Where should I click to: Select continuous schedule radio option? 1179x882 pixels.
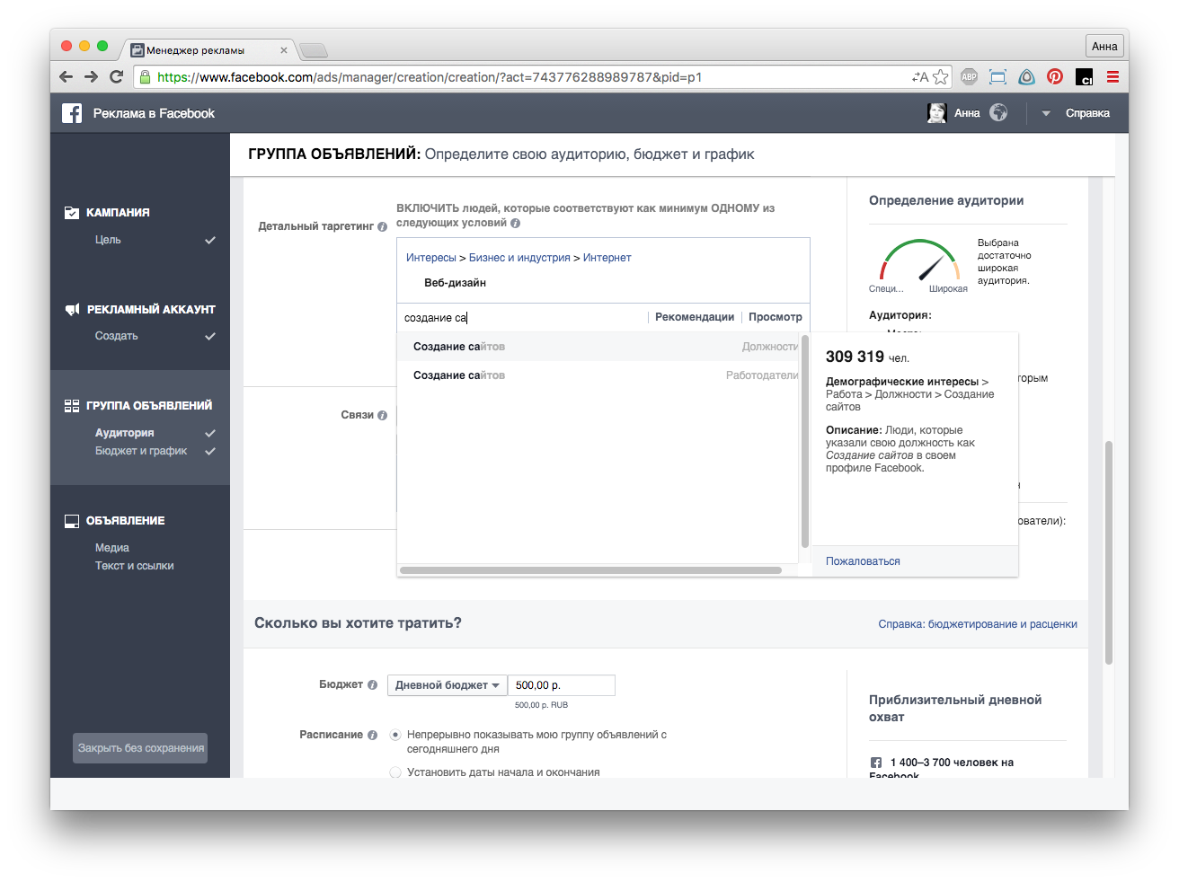[x=395, y=735]
